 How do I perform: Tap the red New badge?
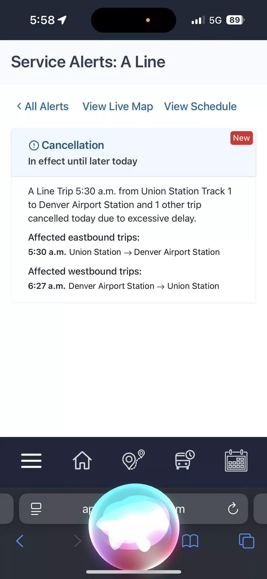pos(241,138)
